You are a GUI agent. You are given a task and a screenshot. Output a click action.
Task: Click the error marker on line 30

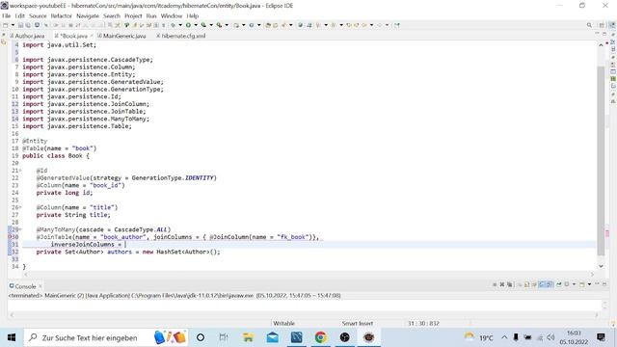point(11,237)
